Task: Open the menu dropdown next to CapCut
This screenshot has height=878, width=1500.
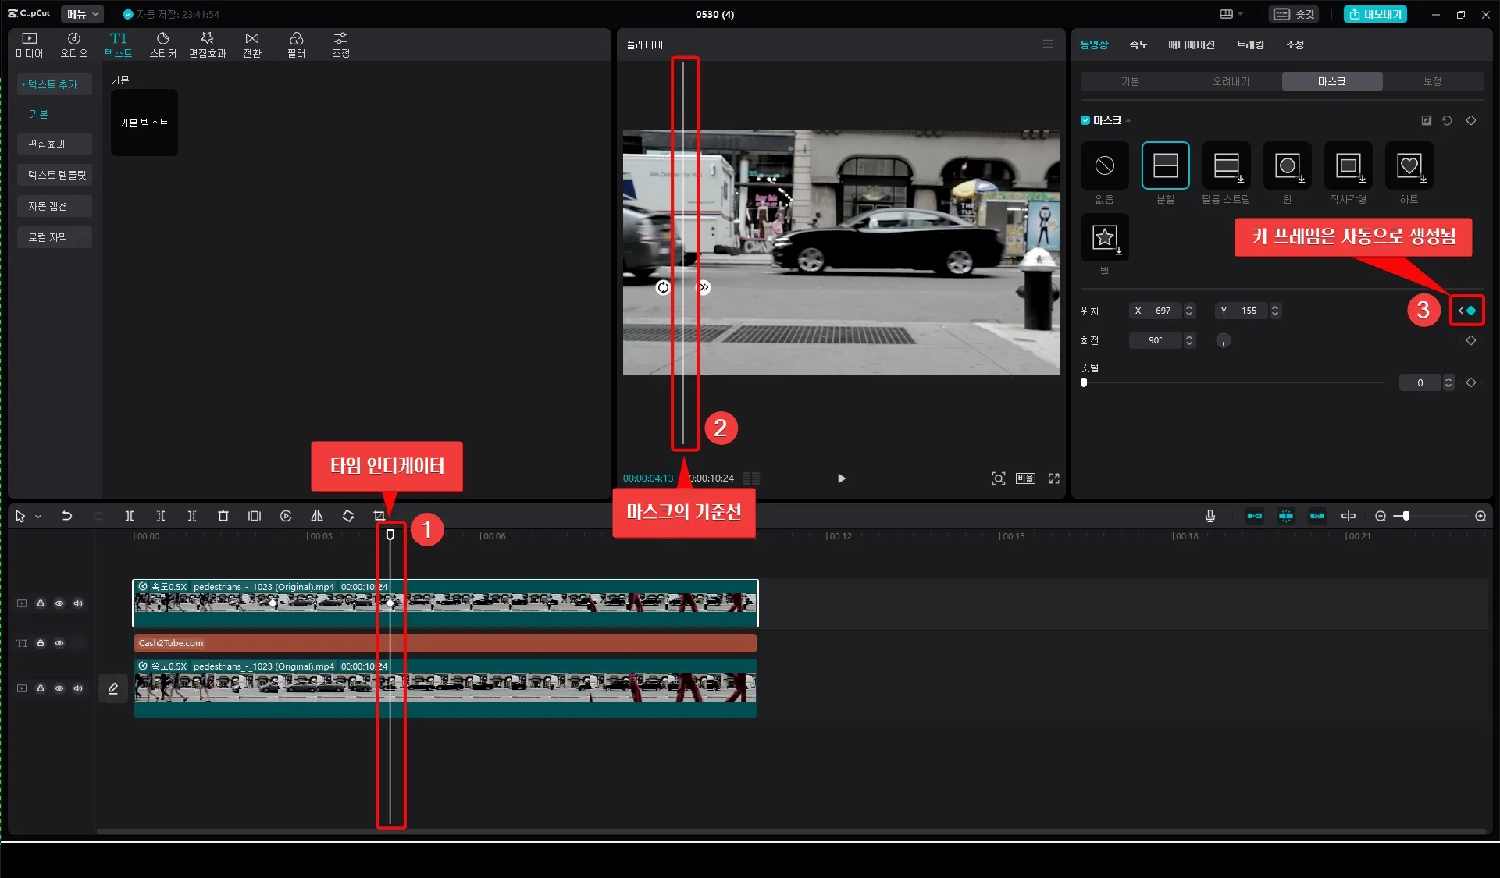Action: point(82,14)
